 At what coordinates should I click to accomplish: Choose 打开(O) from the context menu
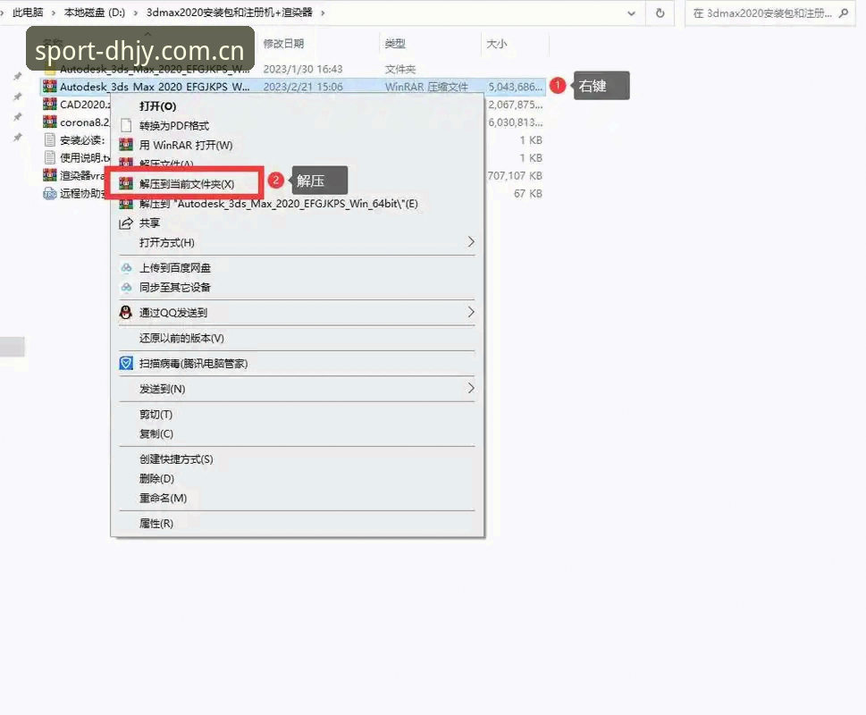tap(158, 106)
